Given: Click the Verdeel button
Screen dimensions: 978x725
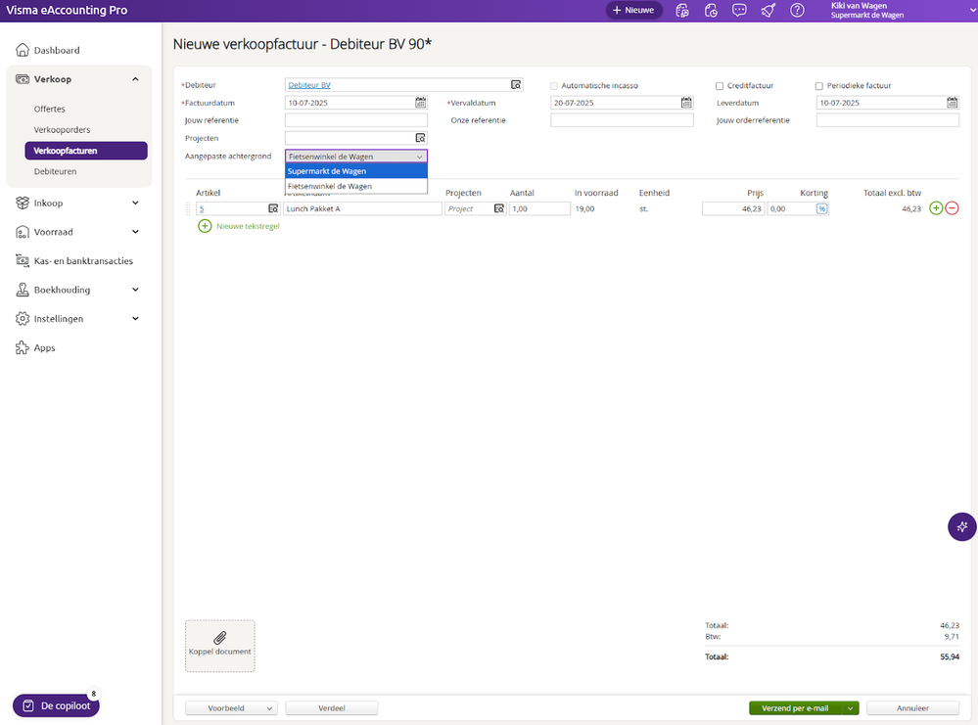Looking at the screenshot, I should pos(331,708).
